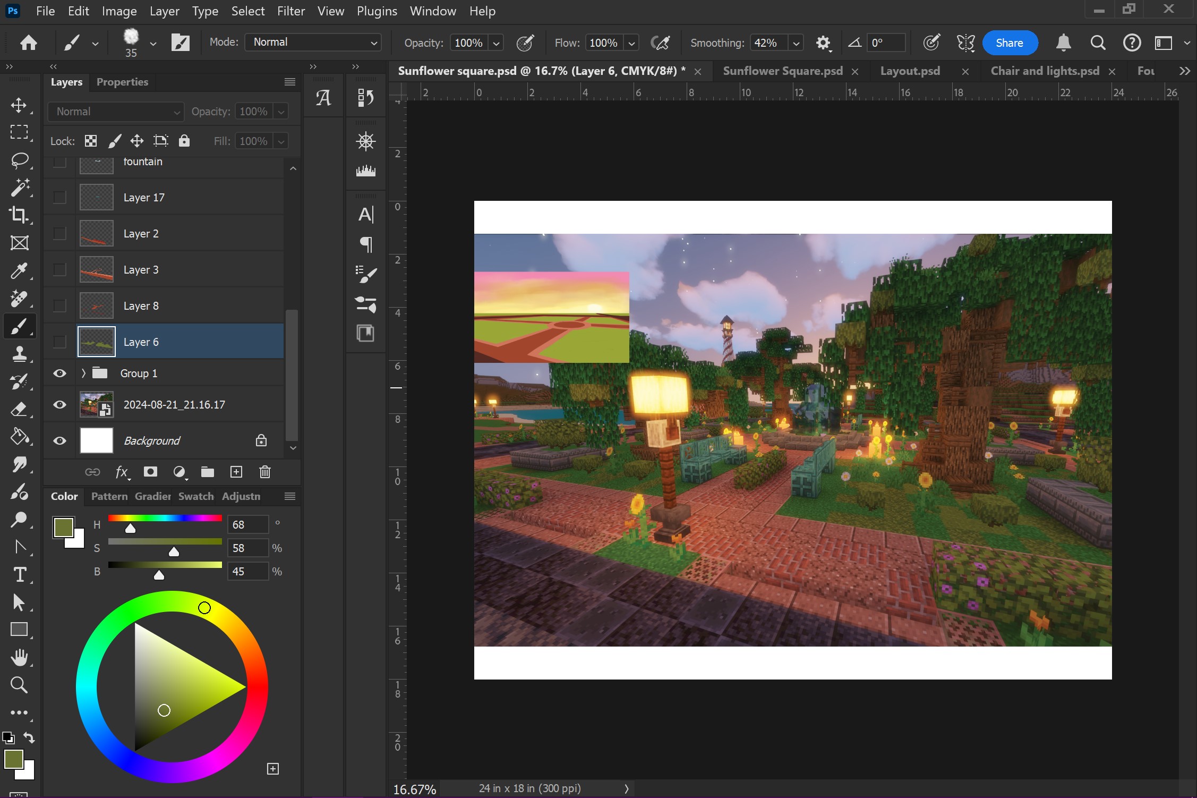Hide the Group 1 folder
The image size is (1197, 798).
[59, 373]
